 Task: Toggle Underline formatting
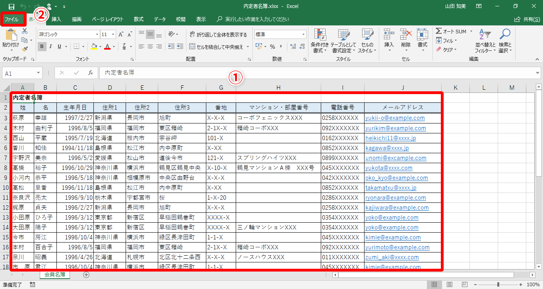pyautogui.click(x=60, y=46)
